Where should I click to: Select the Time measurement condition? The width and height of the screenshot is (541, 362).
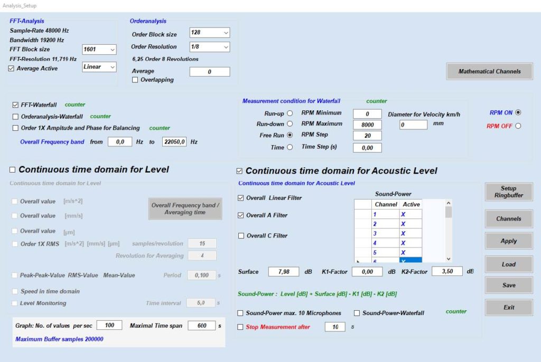pyautogui.click(x=290, y=148)
